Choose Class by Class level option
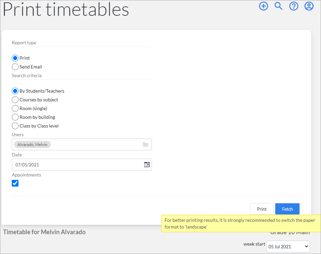The image size is (321, 254). point(15,126)
